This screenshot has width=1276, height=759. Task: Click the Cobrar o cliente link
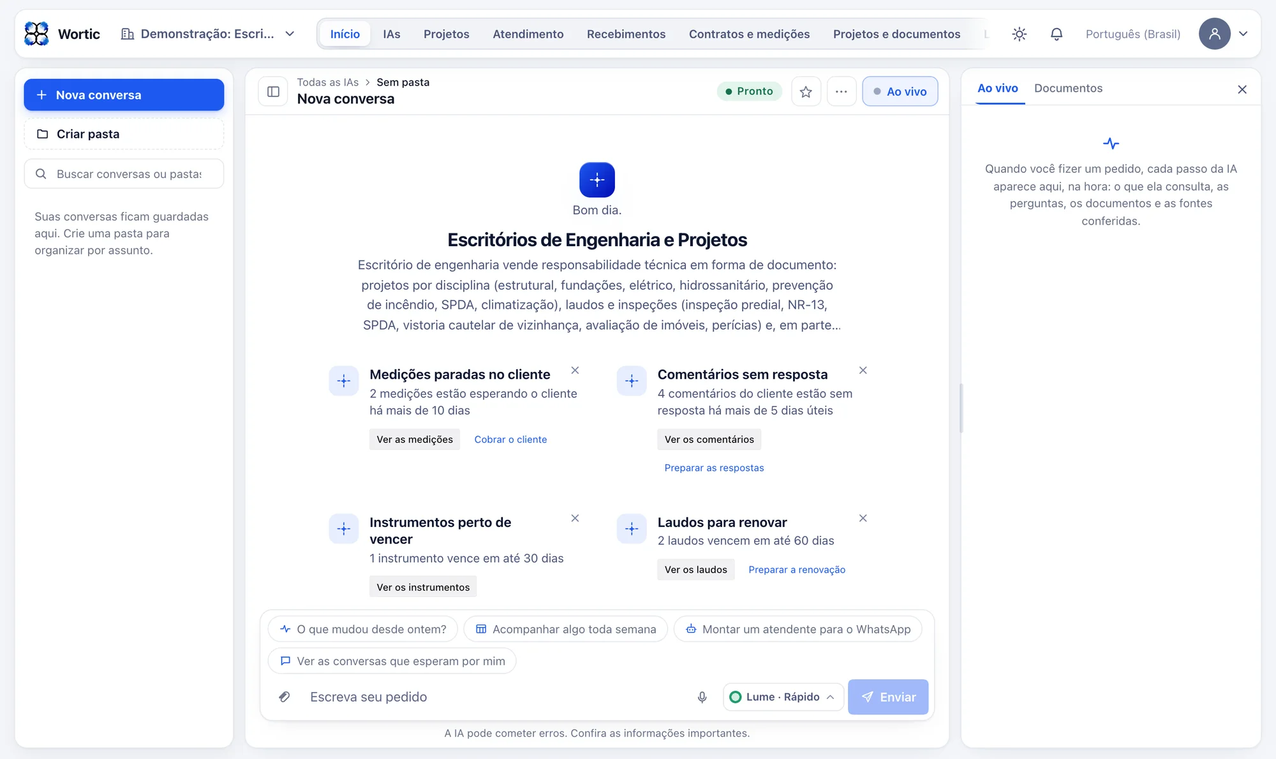[510, 439]
